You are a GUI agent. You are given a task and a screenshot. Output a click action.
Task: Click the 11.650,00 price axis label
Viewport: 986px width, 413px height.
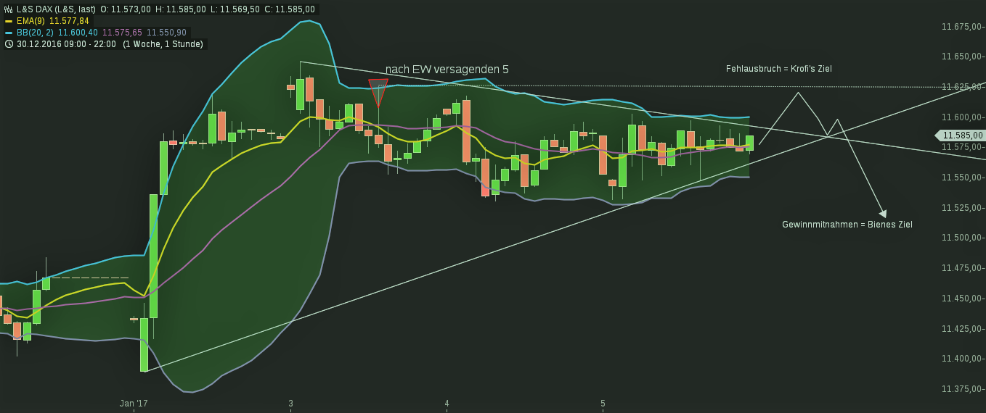click(961, 57)
